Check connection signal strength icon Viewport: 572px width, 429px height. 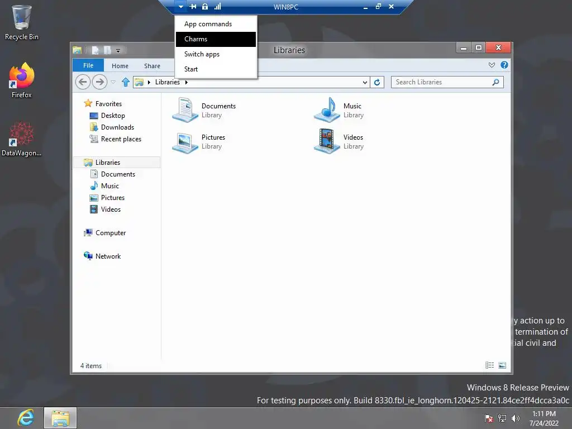[218, 6]
